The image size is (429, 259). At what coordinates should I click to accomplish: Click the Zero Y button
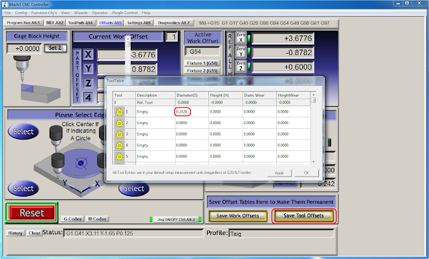pyautogui.click(x=241, y=52)
